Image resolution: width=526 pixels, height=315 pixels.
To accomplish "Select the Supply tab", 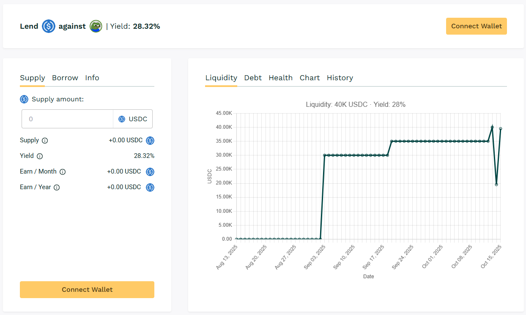I will click(33, 78).
